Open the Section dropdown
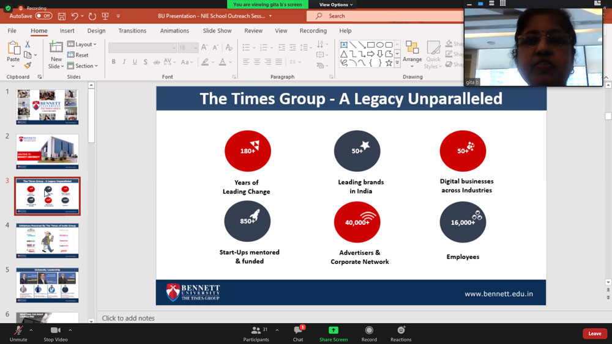 pos(83,66)
